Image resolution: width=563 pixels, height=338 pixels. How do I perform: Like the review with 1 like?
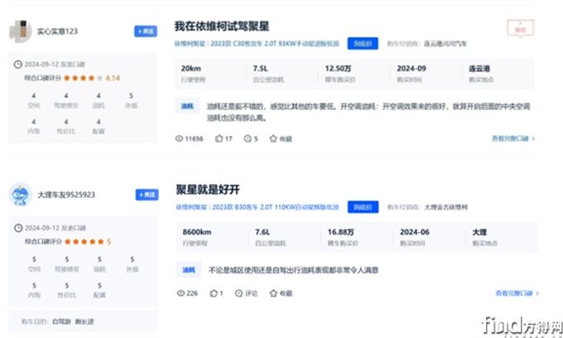[214, 293]
